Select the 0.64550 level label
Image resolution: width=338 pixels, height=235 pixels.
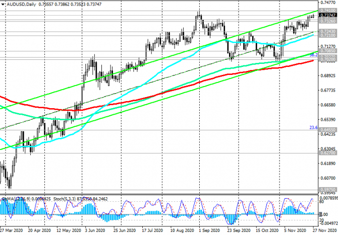coord(328,130)
